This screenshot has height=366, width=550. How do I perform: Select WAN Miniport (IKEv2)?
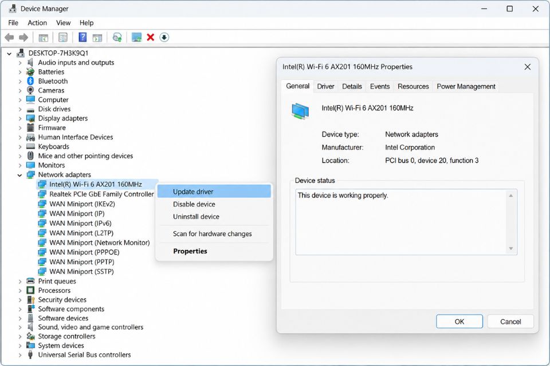click(x=82, y=204)
